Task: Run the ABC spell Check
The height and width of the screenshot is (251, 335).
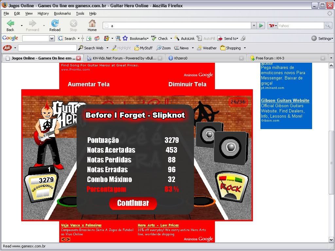Action: click(x=159, y=39)
